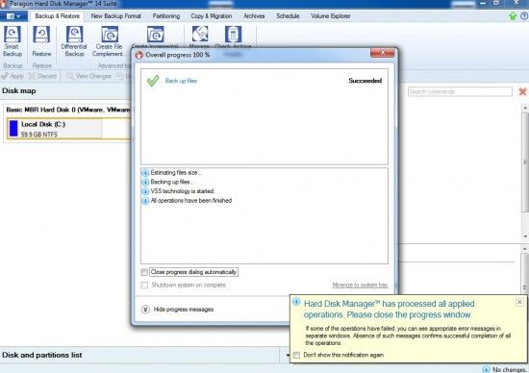The height and width of the screenshot is (373, 529).
Task: Click the Succeeded status text
Action: 365,81
